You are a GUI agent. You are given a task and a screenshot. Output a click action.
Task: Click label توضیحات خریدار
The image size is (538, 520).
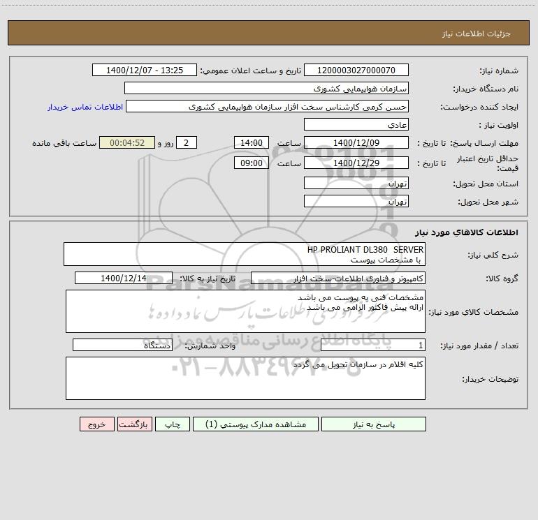(490, 379)
